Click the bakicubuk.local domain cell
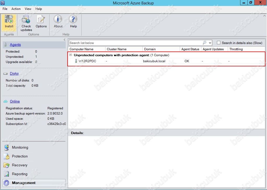The image size is (267, 190). pyautogui.click(x=154, y=61)
